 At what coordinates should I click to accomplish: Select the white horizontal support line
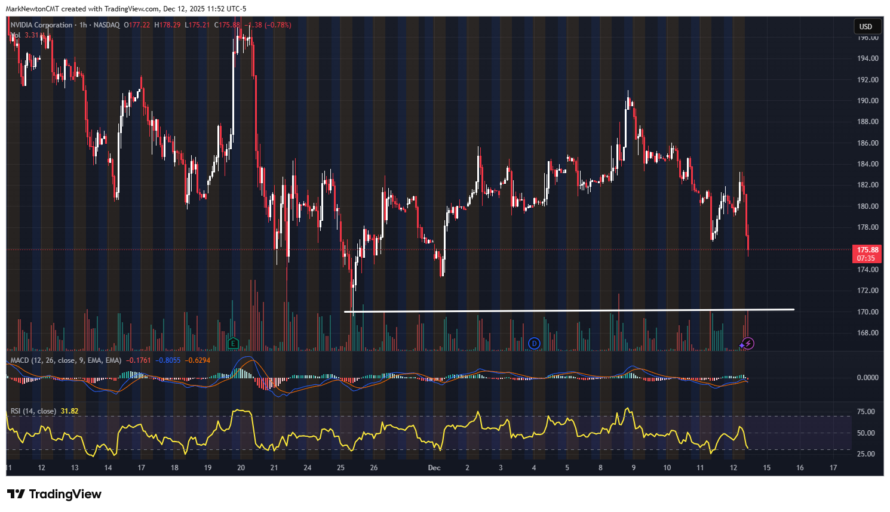[x=567, y=310]
